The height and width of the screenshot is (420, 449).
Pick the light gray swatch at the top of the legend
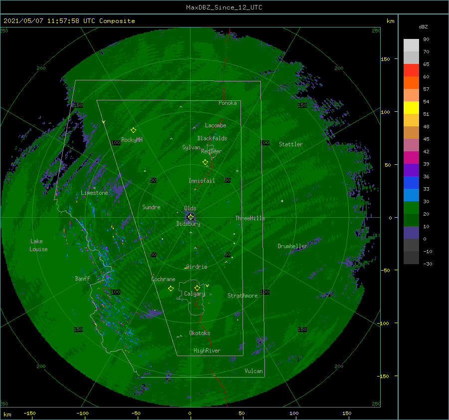411,45
